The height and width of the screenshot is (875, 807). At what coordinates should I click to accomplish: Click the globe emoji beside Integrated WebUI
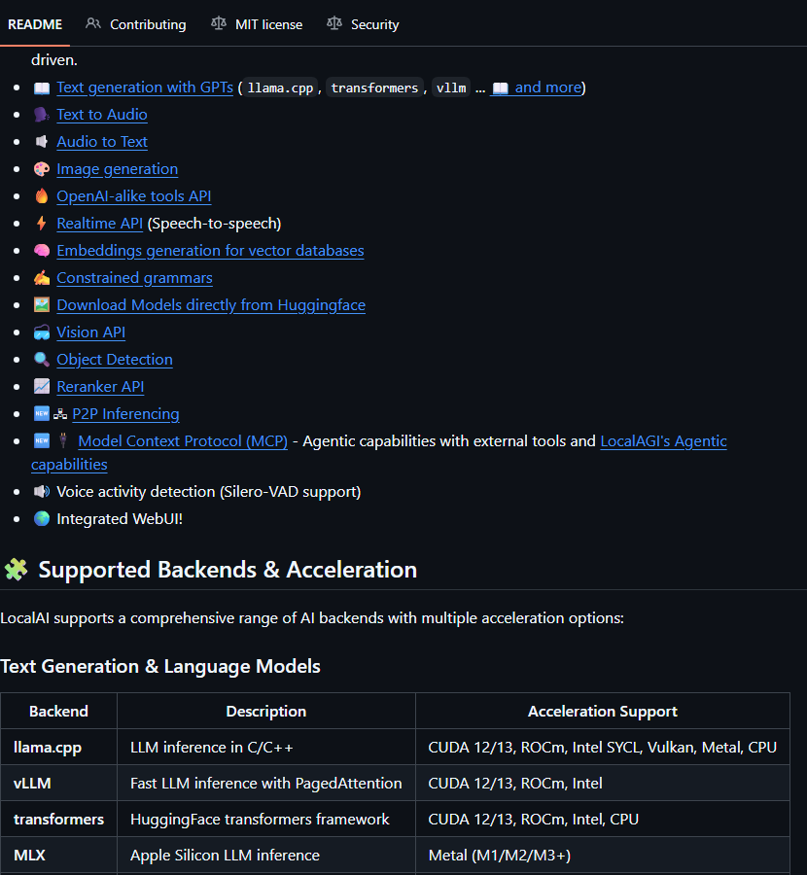click(x=42, y=519)
